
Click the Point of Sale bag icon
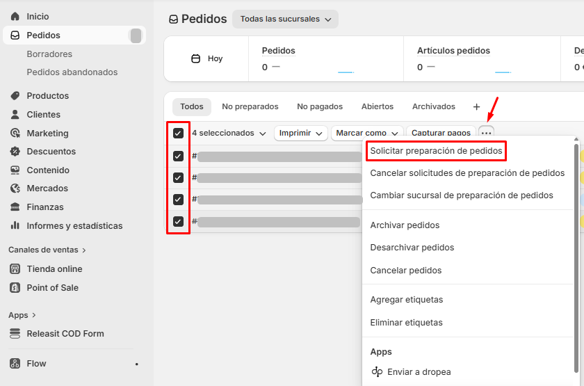click(15, 287)
